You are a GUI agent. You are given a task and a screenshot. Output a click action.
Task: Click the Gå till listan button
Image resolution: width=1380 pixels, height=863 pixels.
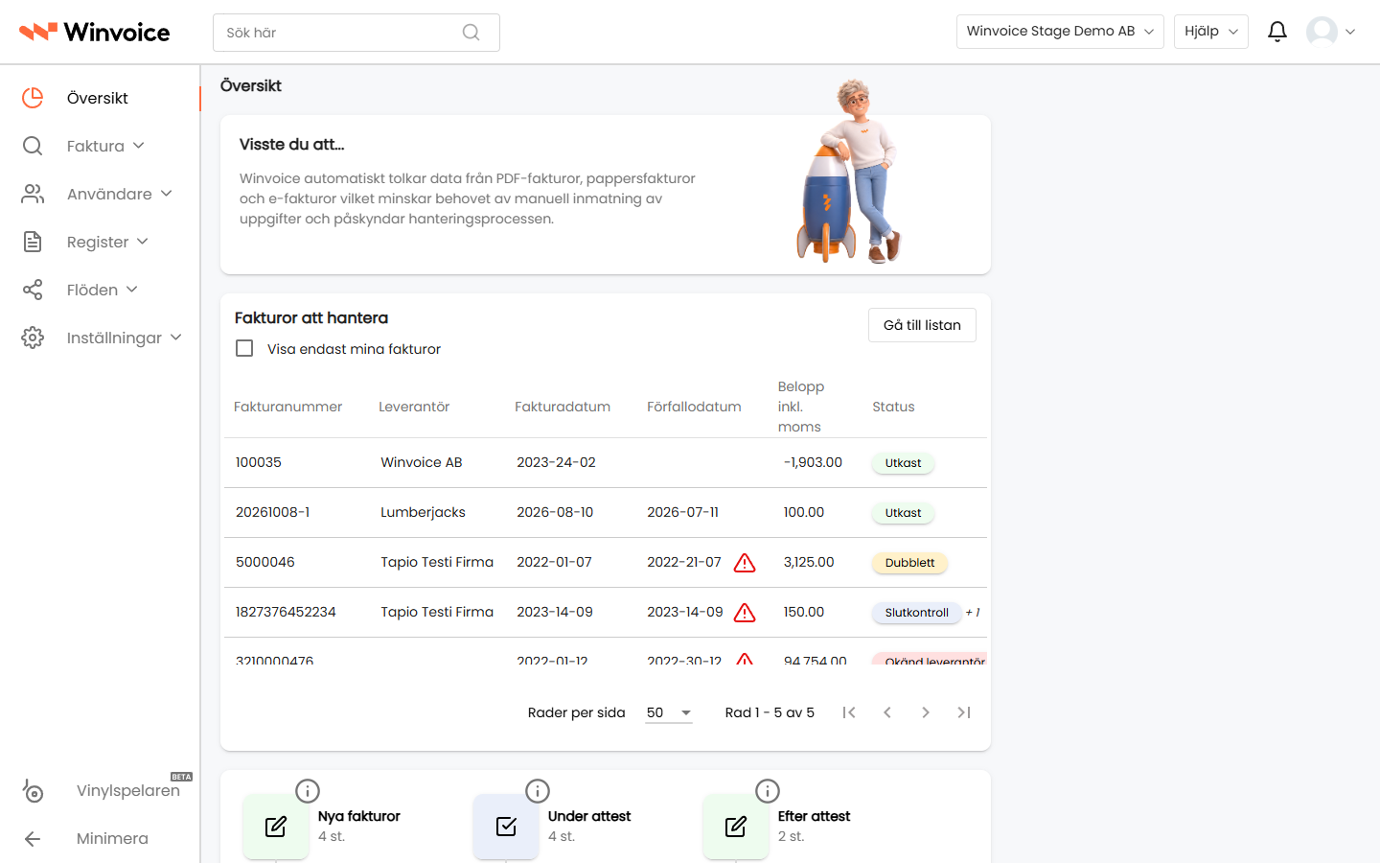[x=922, y=325]
